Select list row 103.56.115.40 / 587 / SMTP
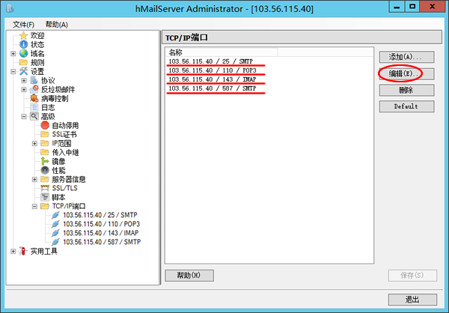The width and height of the screenshot is (449, 313). (269, 88)
